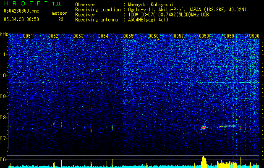The image size is (264, 168).
Task: Click the tallest yellow intensity peak under 0858
Action: pyautogui.click(x=204, y=162)
